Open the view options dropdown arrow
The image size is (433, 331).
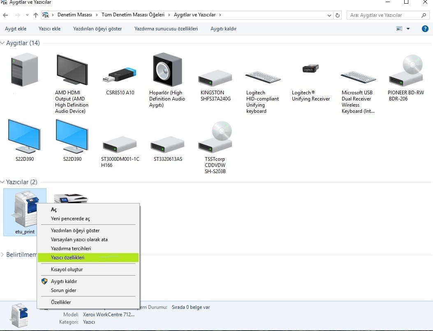tap(408, 29)
